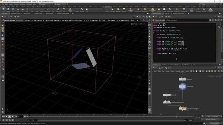Click the Grid shelf tool

tap(22, 10)
